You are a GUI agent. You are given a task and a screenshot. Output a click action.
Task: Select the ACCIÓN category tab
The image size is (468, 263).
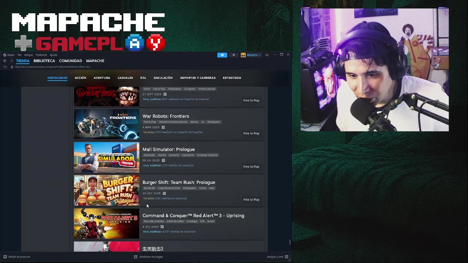[80, 78]
